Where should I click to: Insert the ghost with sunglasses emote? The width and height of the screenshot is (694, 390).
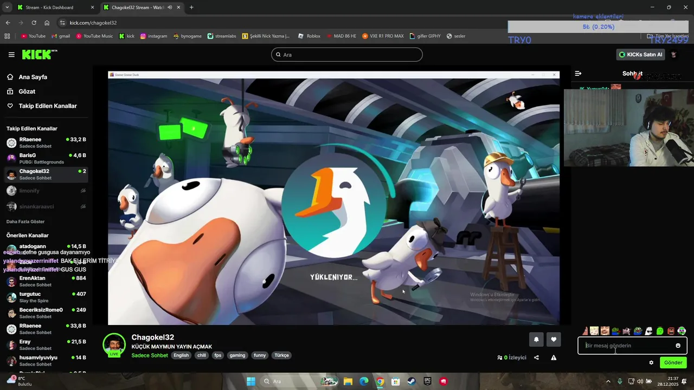[x=648, y=331]
